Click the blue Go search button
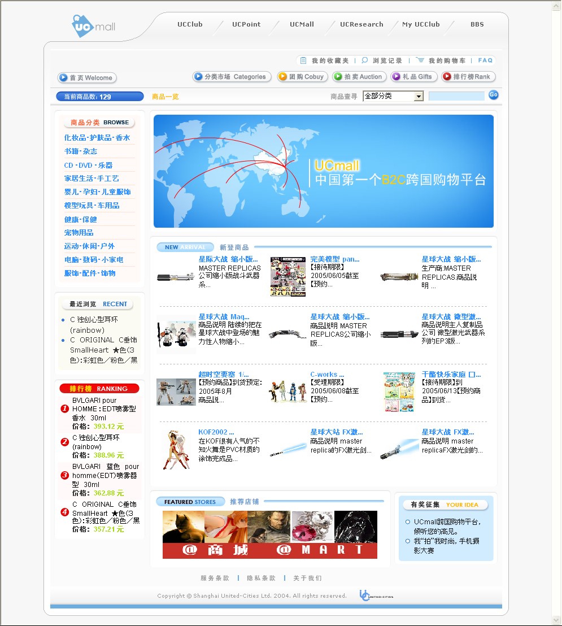The image size is (562, 626). click(493, 95)
